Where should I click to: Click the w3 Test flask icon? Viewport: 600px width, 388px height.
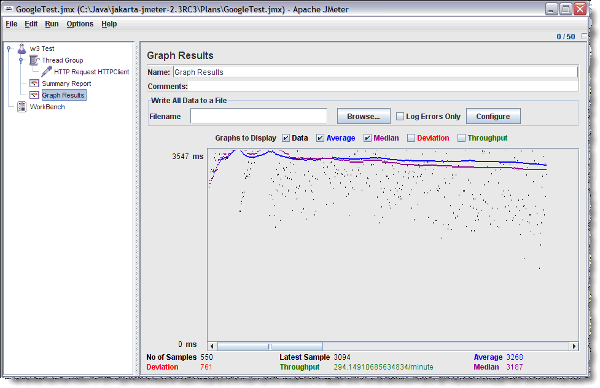pos(22,49)
